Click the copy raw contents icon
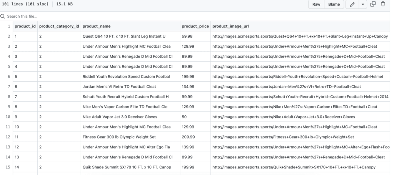 373,4
